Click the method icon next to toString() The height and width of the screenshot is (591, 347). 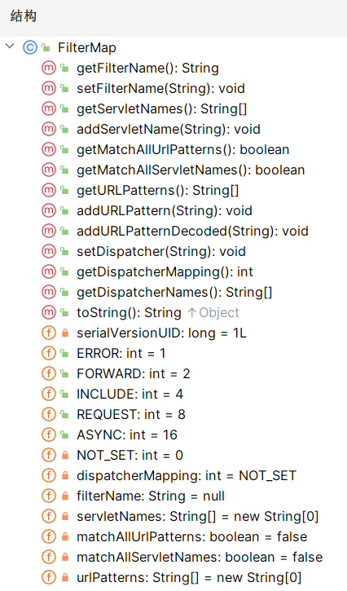pos(49,312)
